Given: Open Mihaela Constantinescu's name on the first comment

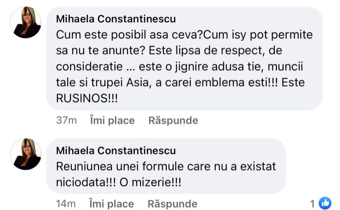Looking at the screenshot, I should [116, 20].
